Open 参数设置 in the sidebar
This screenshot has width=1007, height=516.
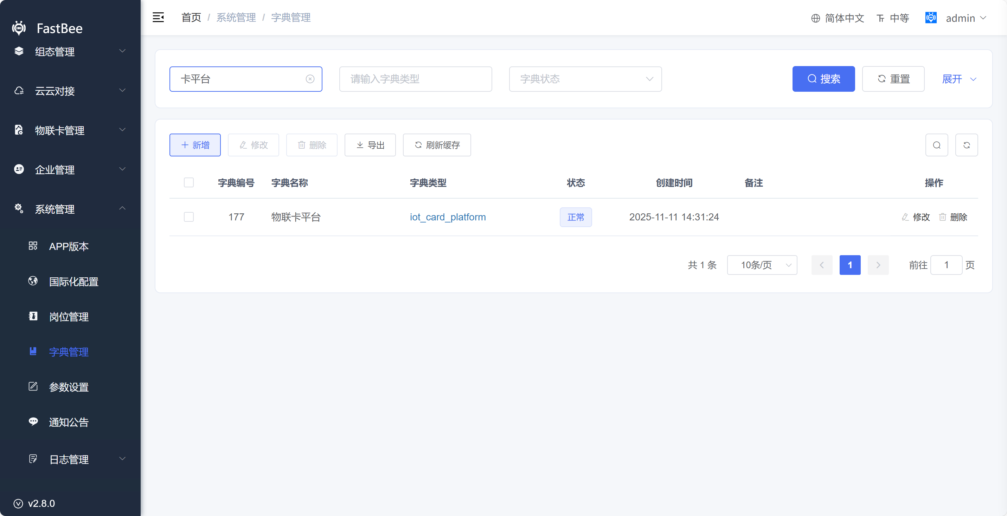click(69, 387)
